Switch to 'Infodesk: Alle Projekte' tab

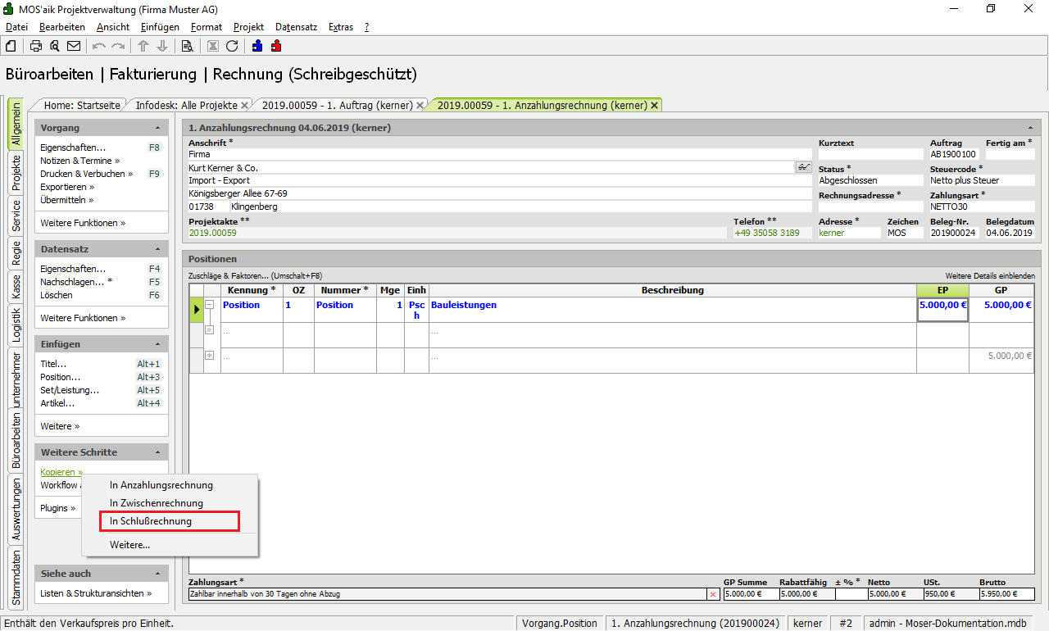(x=186, y=106)
